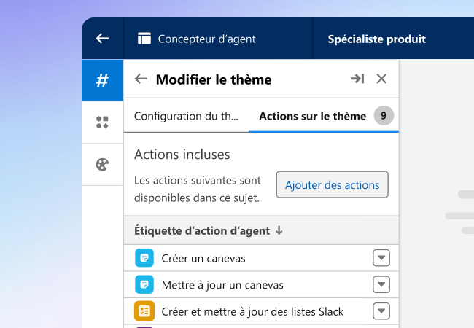Click the back arrow in the top header
This screenshot has height=328, width=474.
coord(102,39)
